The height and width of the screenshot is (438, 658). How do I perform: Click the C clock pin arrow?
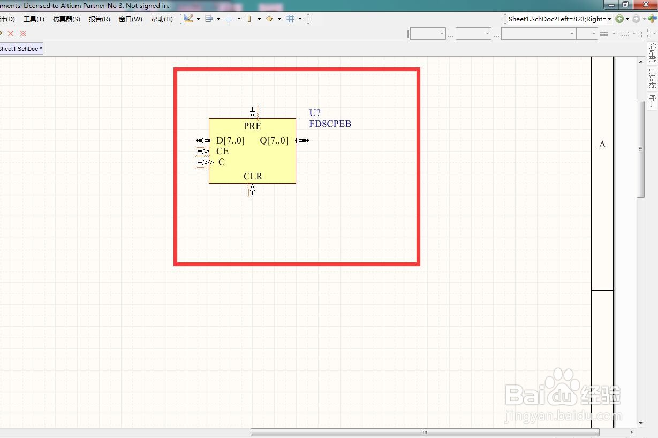205,162
